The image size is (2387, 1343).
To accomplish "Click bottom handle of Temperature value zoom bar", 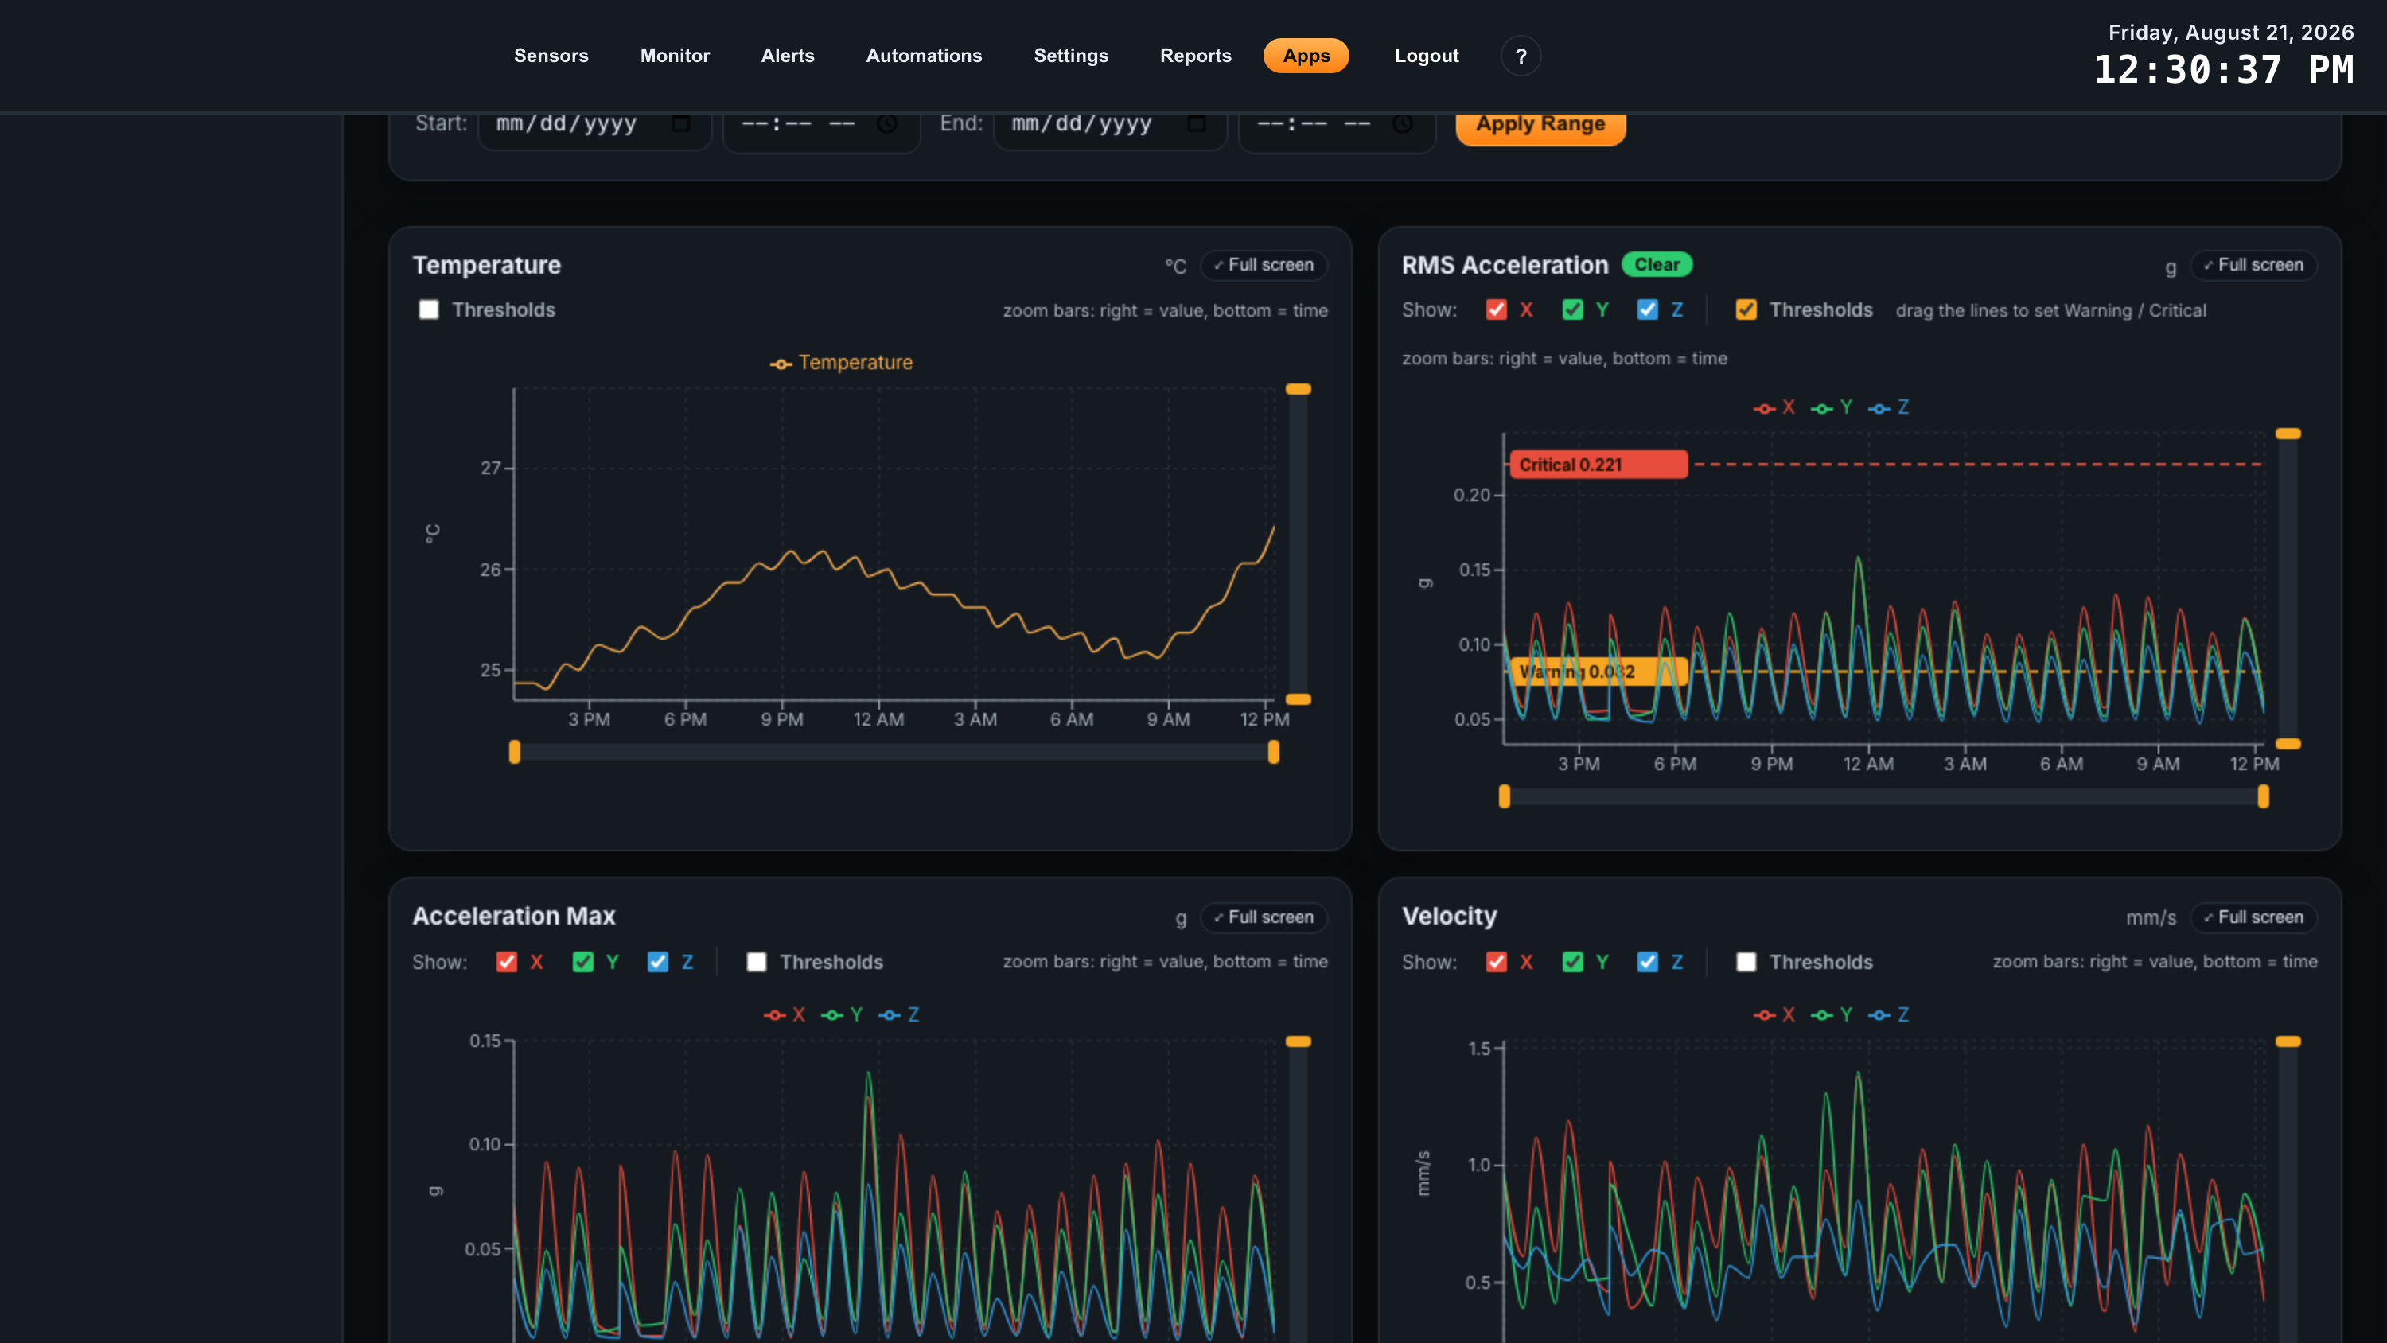I will click(1299, 700).
